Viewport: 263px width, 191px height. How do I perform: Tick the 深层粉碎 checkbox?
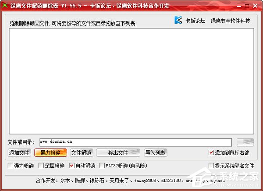point(42,166)
